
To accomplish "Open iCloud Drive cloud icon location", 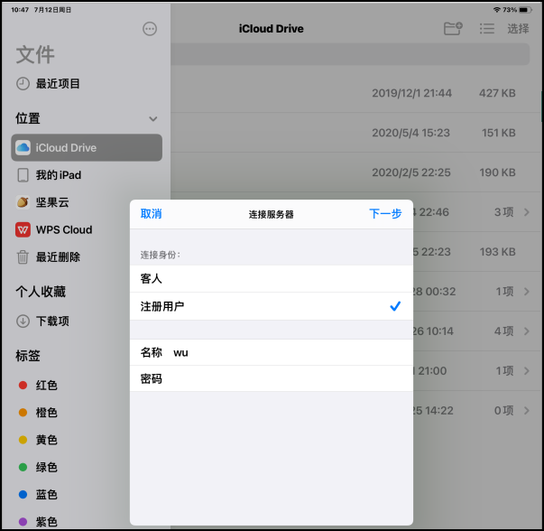I will (x=23, y=148).
